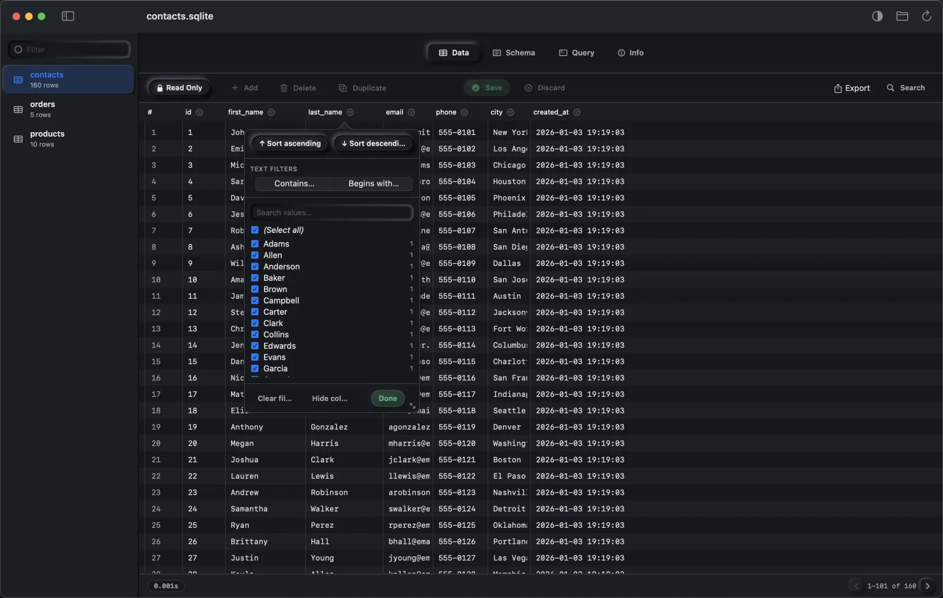
Task: Open the email column filter dropdown
Action: point(411,112)
